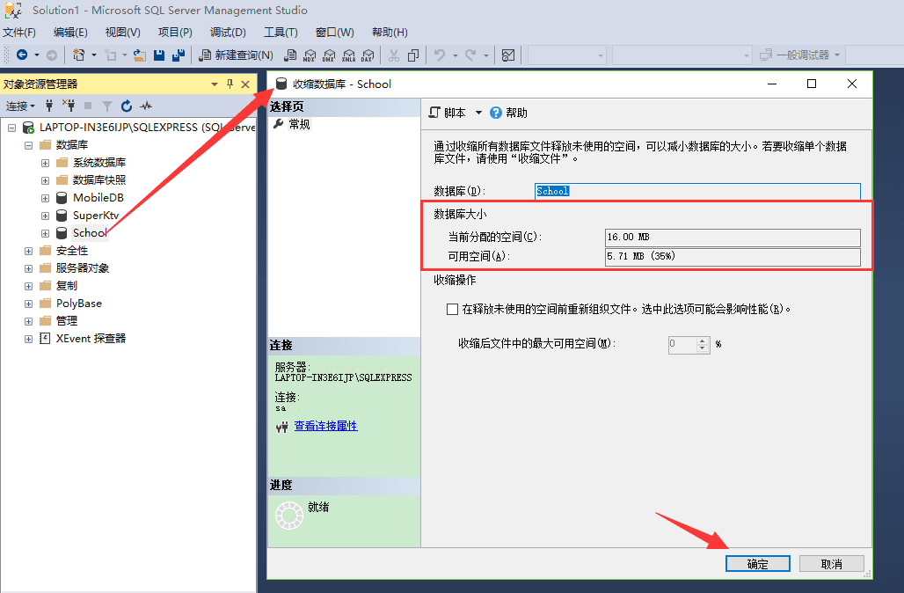Click the Undo toolbar icon

point(440,55)
